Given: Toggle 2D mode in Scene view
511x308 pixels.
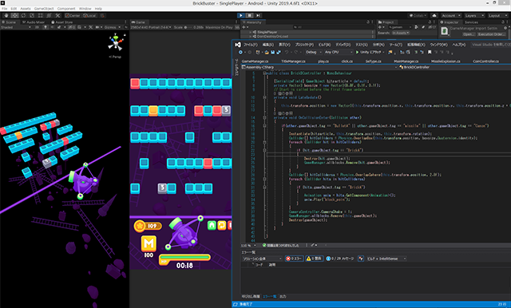Looking at the screenshot, I should click(37, 27).
